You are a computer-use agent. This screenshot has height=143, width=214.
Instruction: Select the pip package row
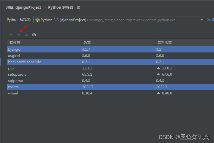tap(111, 68)
